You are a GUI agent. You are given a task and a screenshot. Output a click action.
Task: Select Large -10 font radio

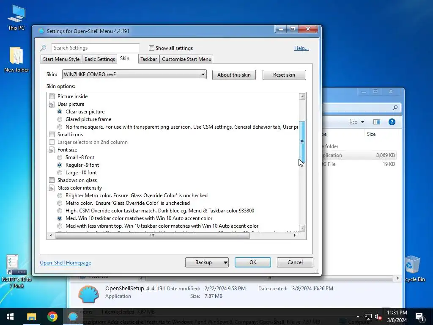pos(60,173)
